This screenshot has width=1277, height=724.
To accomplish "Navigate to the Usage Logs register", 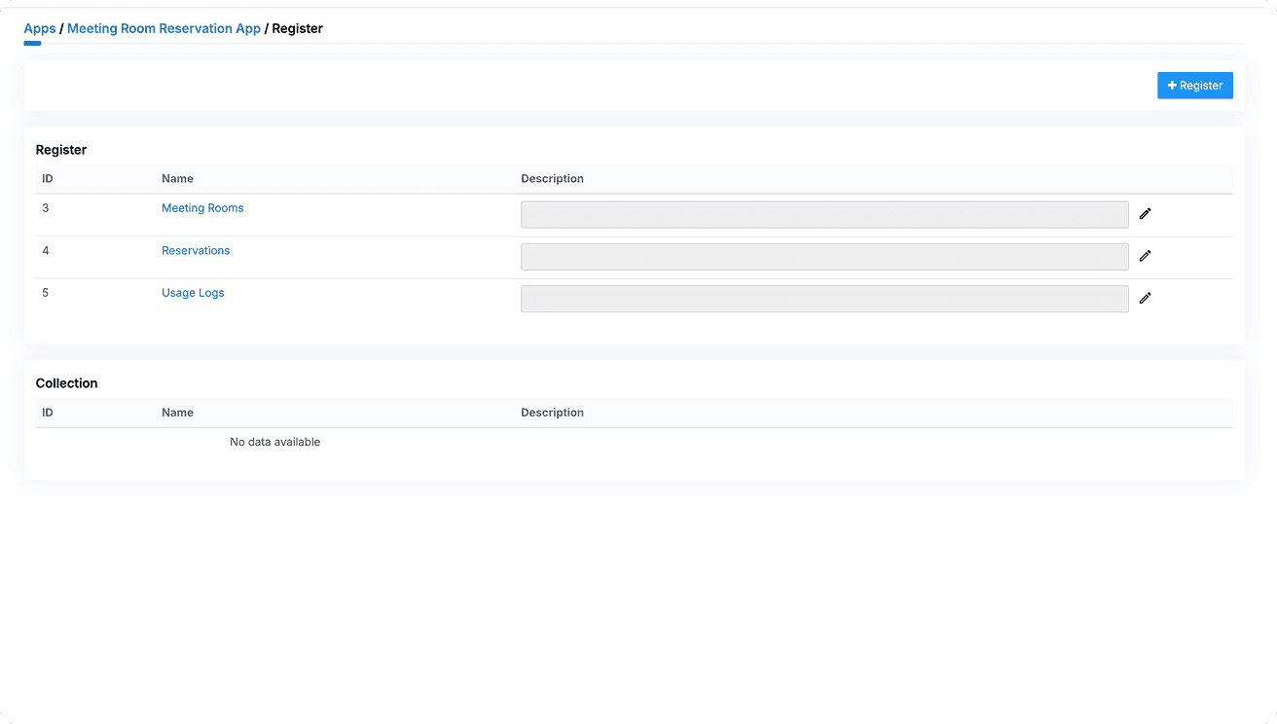I will (x=193, y=292).
